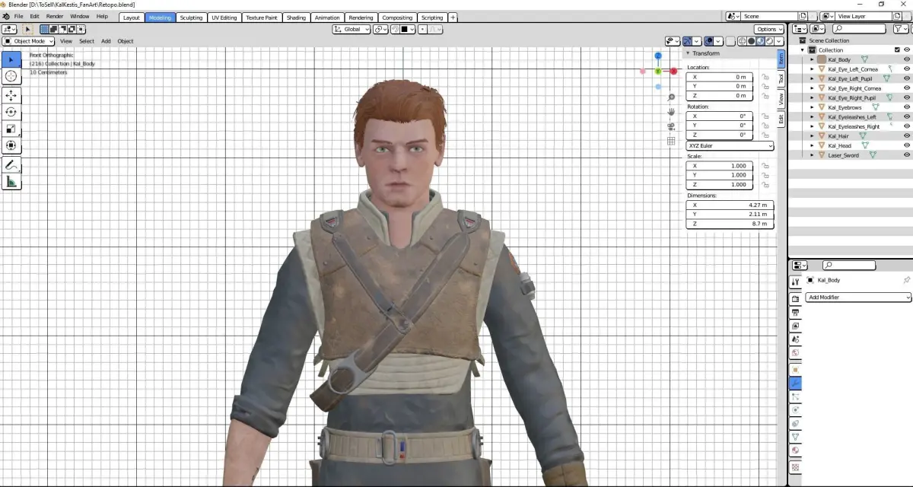913x487 pixels.
Task: Switch to the Shading workspace tab
Action: [x=296, y=18]
